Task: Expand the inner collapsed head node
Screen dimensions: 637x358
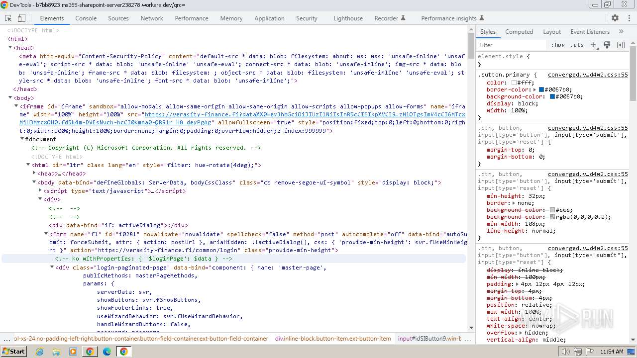Action: click(34, 174)
